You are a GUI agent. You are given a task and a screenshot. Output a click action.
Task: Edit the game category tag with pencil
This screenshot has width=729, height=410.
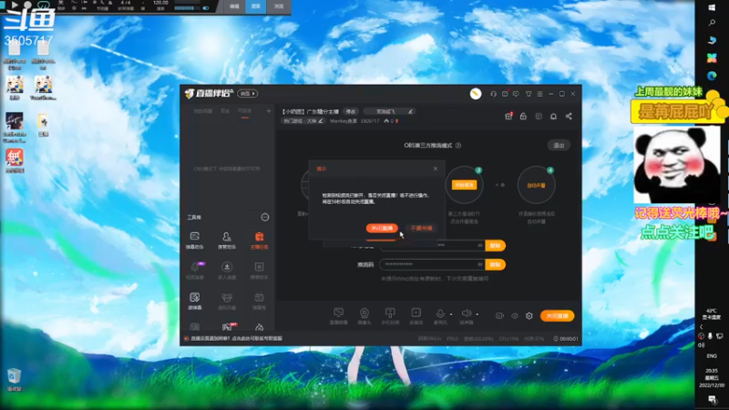pos(303,121)
